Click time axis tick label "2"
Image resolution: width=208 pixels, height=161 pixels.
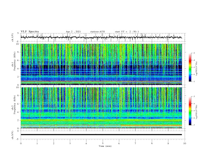[x=54, y=143]
